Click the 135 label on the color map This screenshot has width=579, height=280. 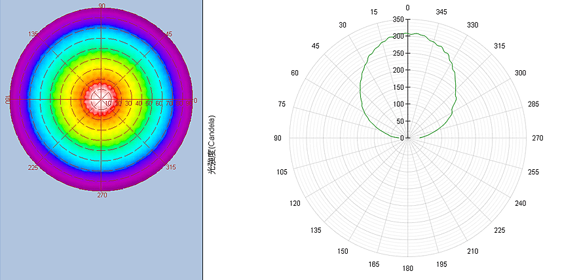tap(34, 33)
